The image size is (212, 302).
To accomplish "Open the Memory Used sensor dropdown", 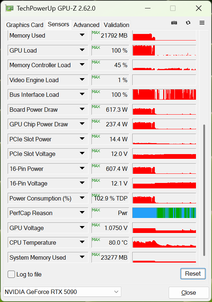I will coord(82,35).
